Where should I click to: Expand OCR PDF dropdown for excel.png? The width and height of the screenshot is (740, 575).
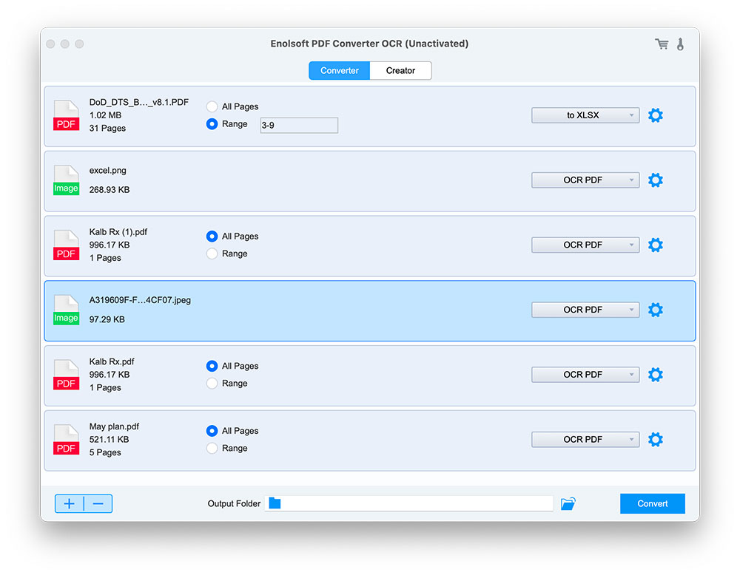coord(585,180)
